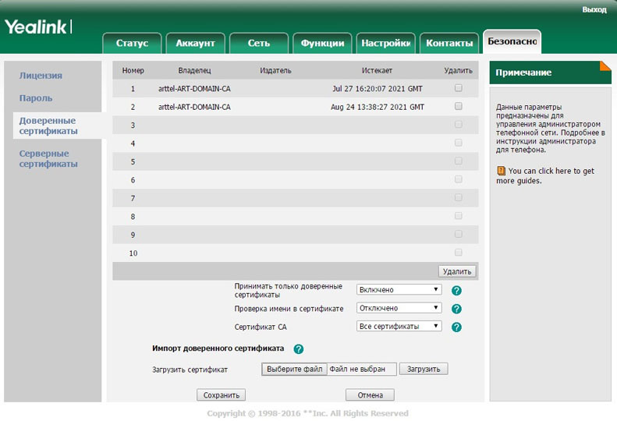Image resolution: width=617 pixels, height=421 pixels.
Task: Switch to the Настройки tab
Action: (385, 43)
